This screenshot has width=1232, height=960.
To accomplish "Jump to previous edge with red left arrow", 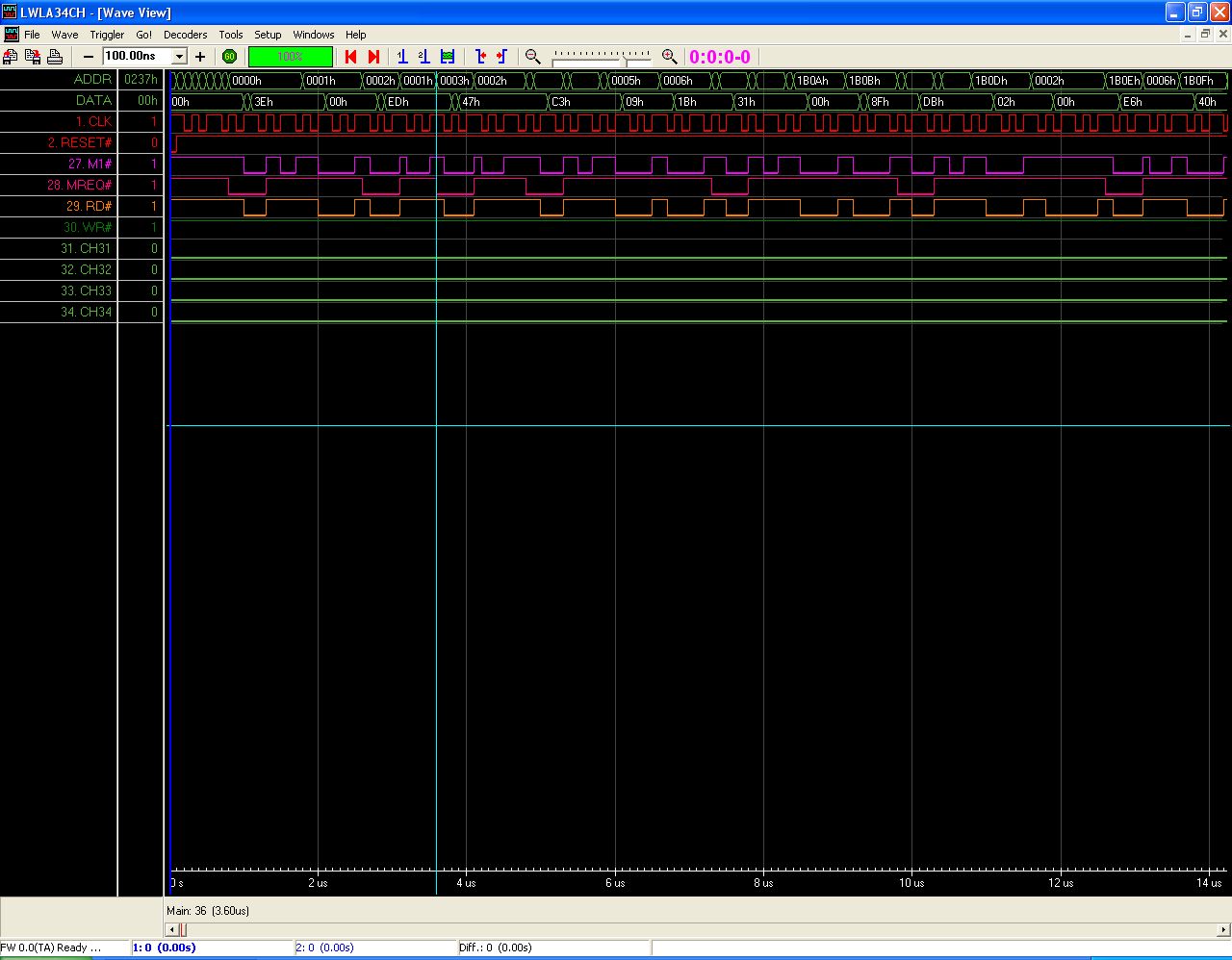I will point(351,57).
